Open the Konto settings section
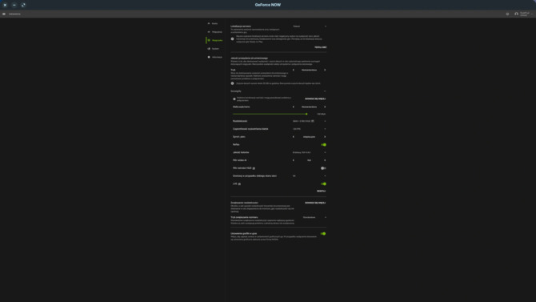The height and width of the screenshot is (302, 536). 213,23
